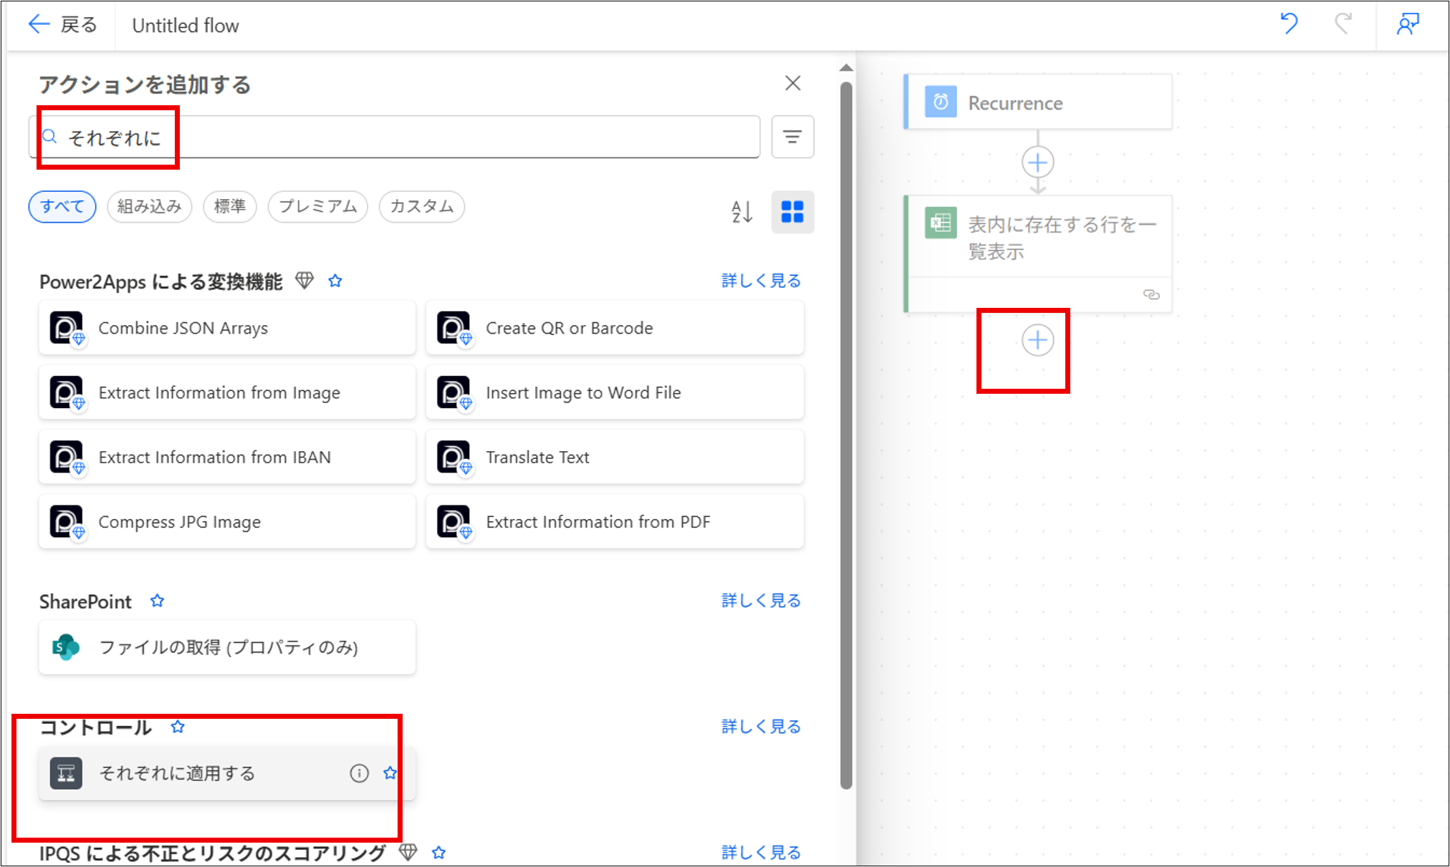Expand 詳しく見る for Power2Apps section
The height and width of the screenshot is (867, 1450).
tap(761, 281)
